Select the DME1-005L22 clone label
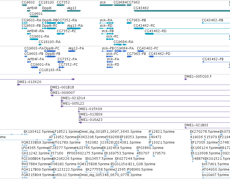 (72, 104)
